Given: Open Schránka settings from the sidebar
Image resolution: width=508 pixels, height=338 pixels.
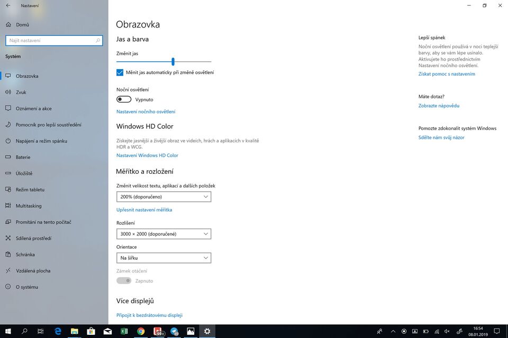Looking at the screenshot, I should click(24, 254).
